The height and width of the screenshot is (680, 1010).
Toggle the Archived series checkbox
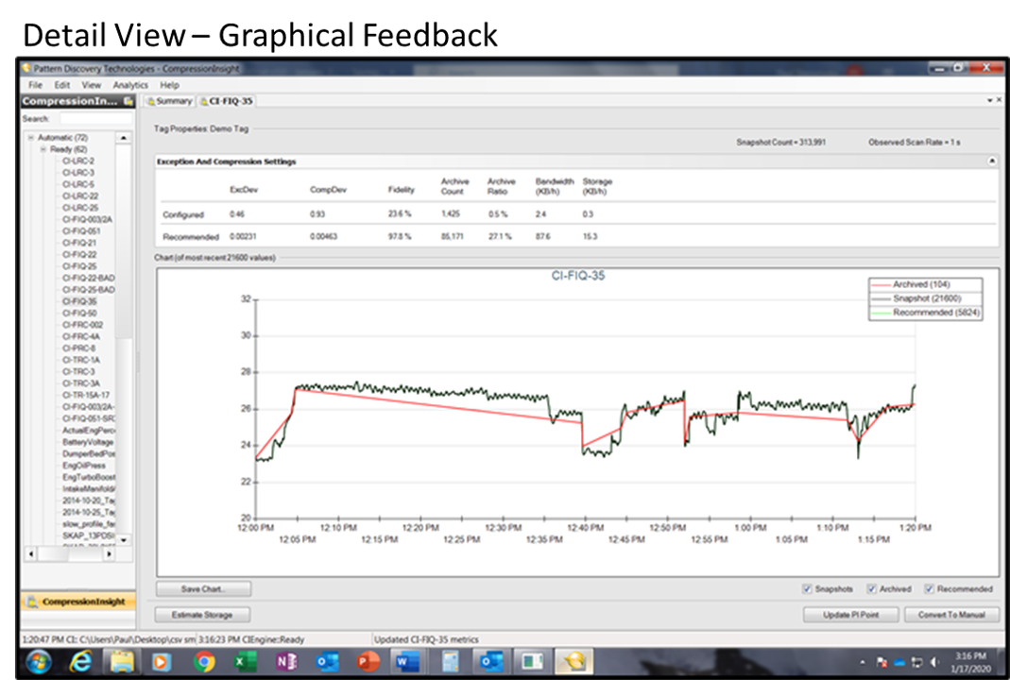[x=871, y=588]
